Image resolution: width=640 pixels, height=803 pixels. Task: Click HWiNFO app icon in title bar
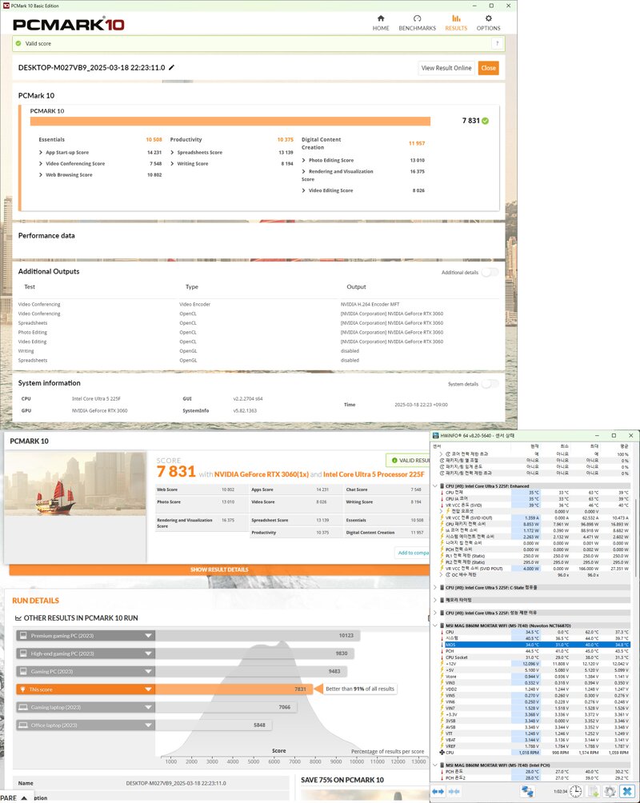pos(435,435)
